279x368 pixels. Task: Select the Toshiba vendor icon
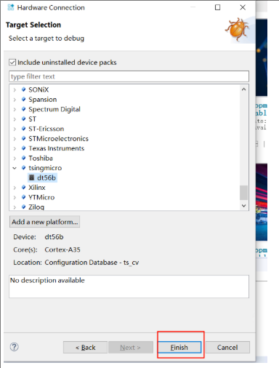point(23,158)
